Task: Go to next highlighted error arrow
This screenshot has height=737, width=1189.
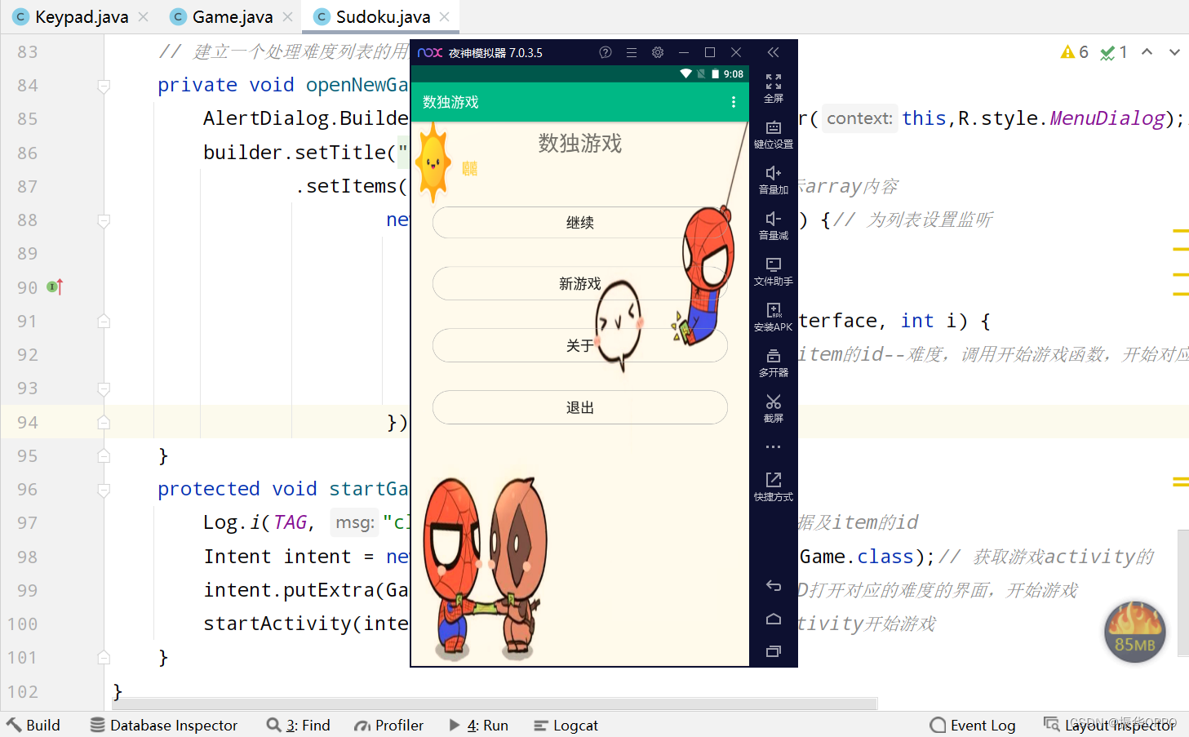Action: (1174, 52)
